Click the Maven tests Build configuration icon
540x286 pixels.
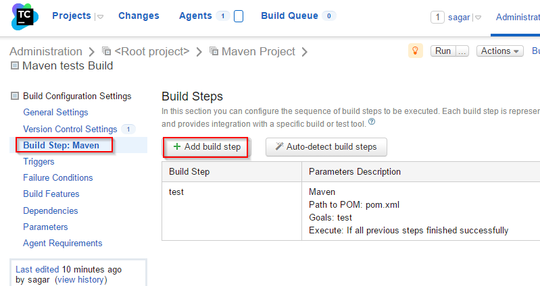(x=15, y=66)
